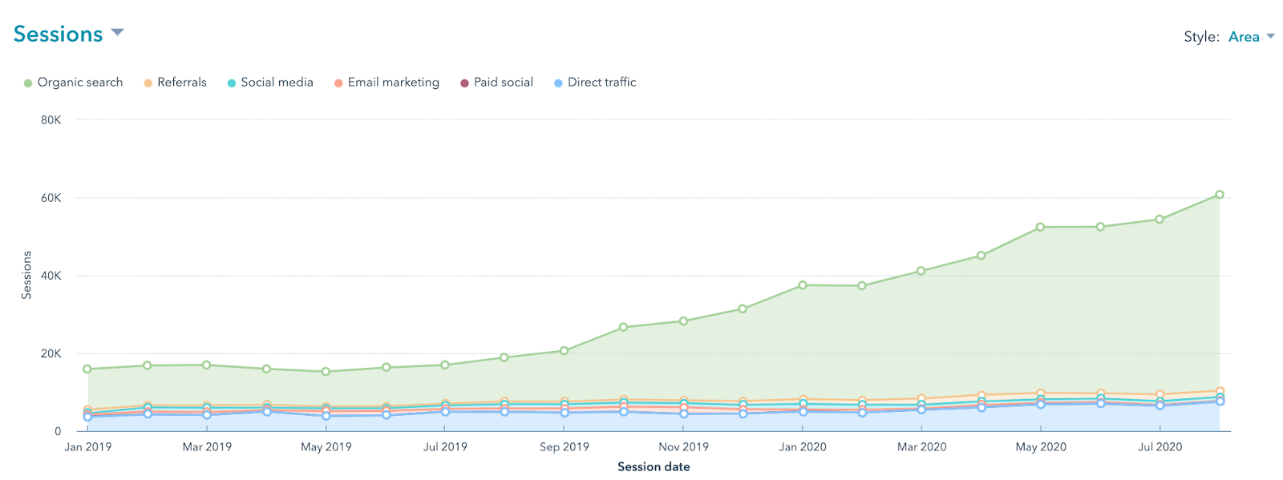The height and width of the screenshot is (480, 1283).
Task: Toggle Social media series in legend
Action: [277, 83]
